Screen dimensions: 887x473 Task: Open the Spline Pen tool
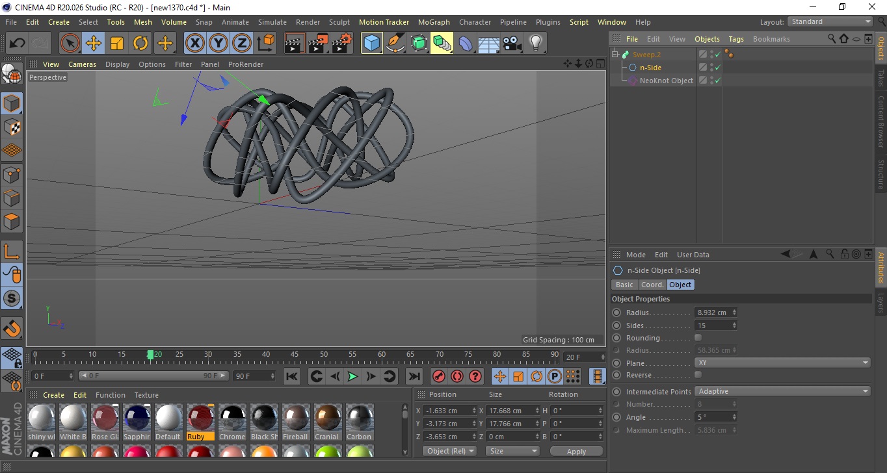pos(395,44)
